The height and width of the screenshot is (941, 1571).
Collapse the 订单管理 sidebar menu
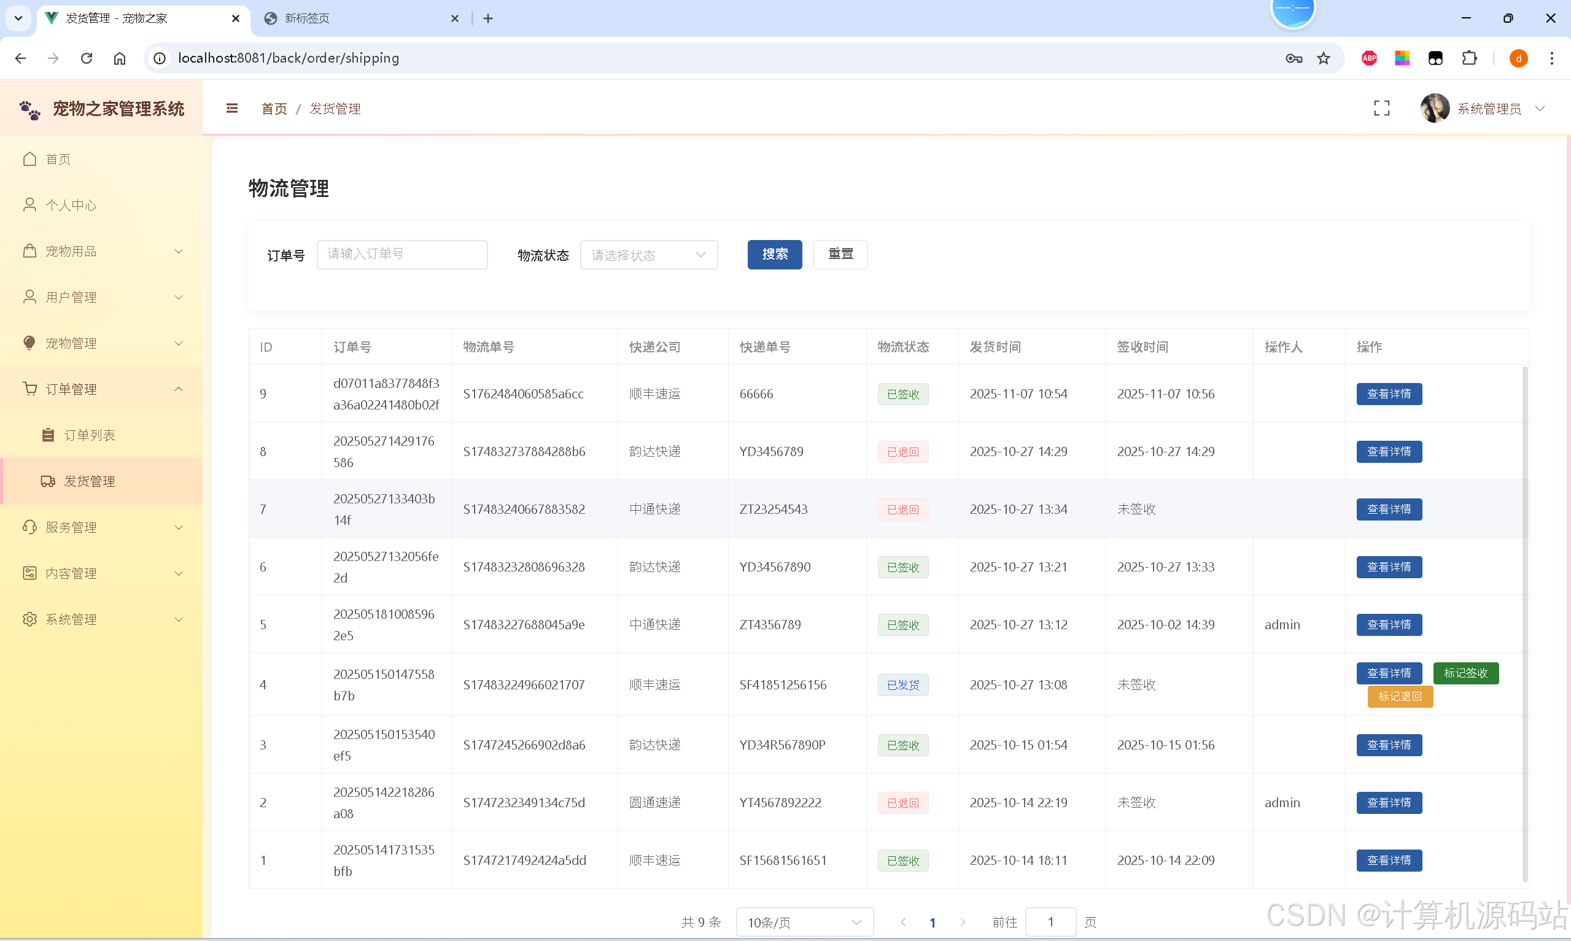click(101, 389)
